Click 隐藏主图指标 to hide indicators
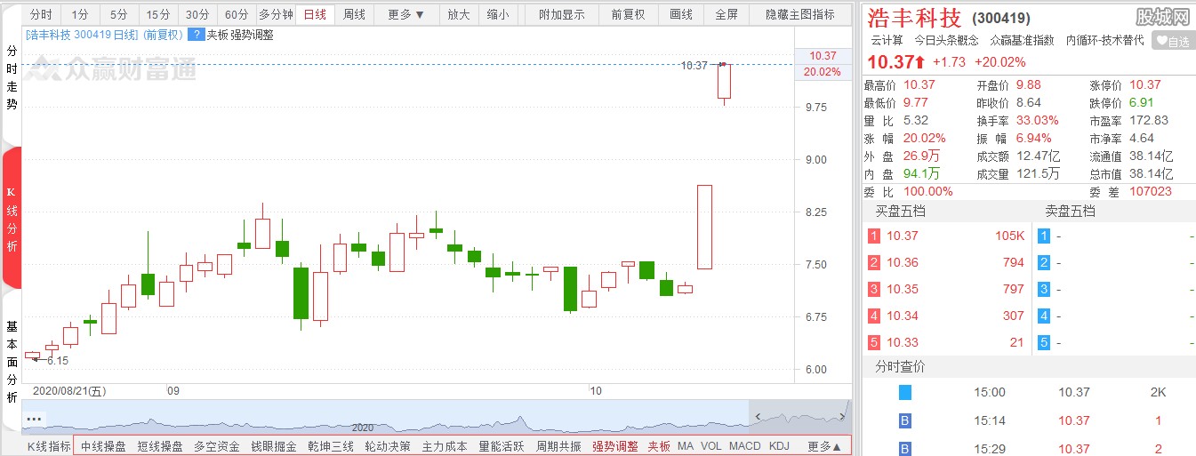This screenshot has width=1196, height=456. [800, 14]
